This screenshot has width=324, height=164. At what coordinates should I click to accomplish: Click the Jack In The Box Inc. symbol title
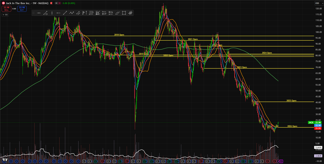tap(18, 3)
